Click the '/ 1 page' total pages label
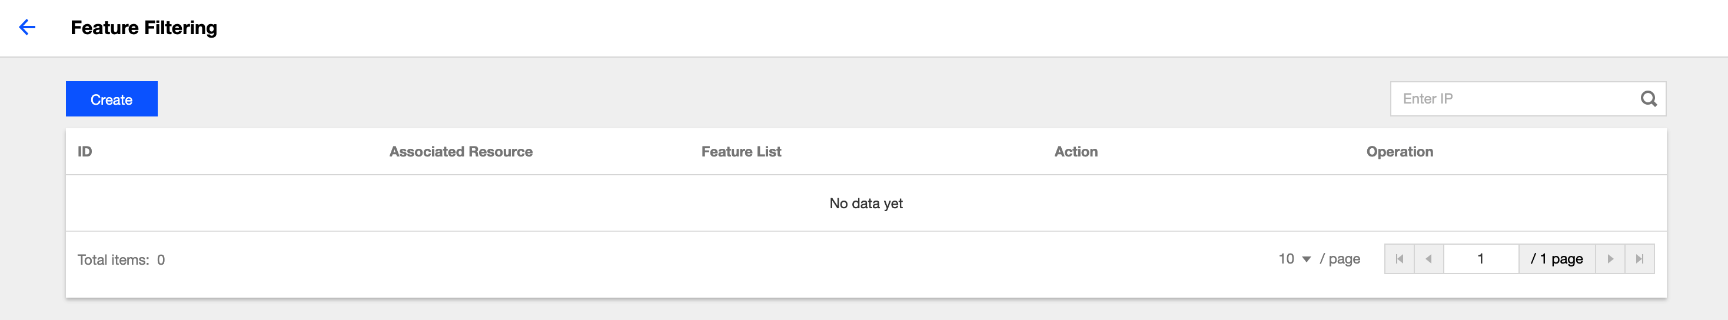The height and width of the screenshot is (320, 1728). 1556,259
